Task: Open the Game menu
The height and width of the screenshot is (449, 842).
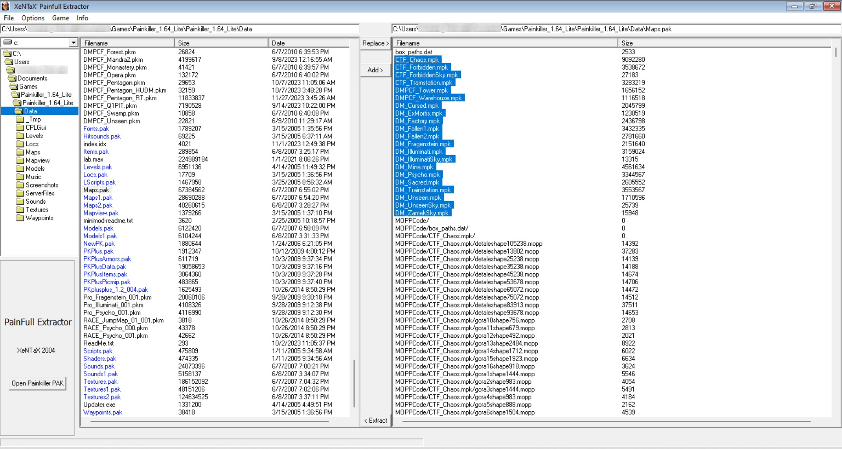Action: pos(61,18)
